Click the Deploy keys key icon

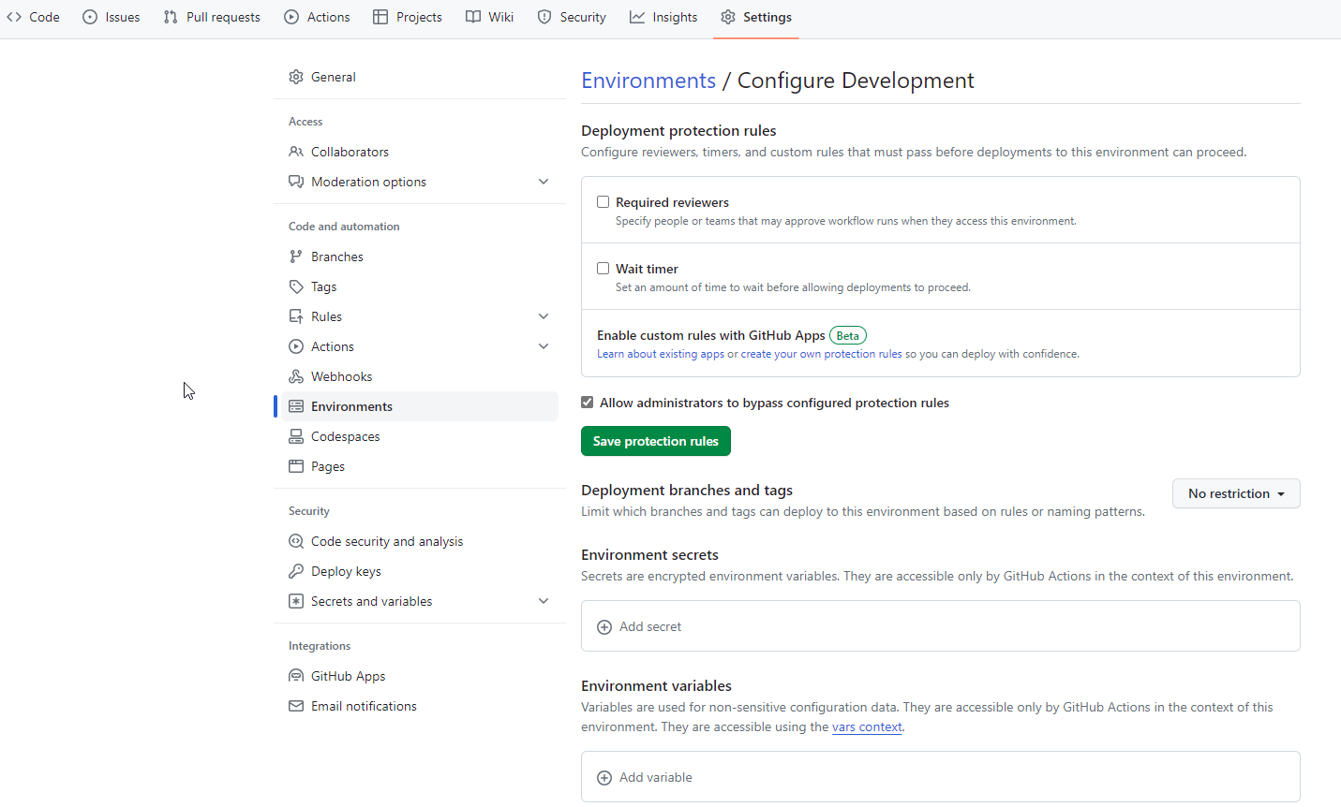296,571
